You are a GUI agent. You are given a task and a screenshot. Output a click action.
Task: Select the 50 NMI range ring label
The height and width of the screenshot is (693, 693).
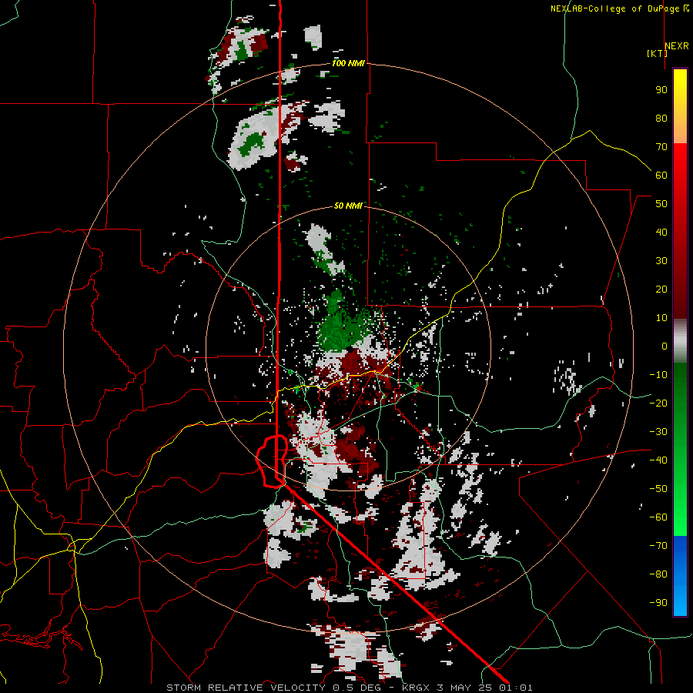pos(348,206)
